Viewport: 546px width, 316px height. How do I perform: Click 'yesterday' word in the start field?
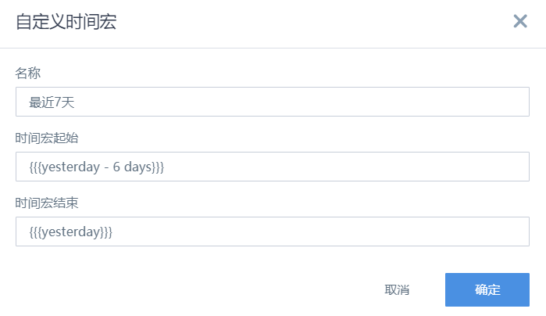70,167
